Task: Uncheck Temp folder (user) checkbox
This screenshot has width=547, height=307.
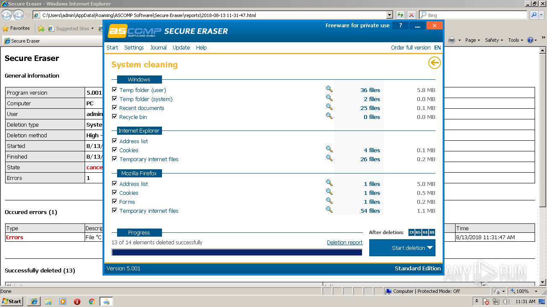Action: coord(115,90)
